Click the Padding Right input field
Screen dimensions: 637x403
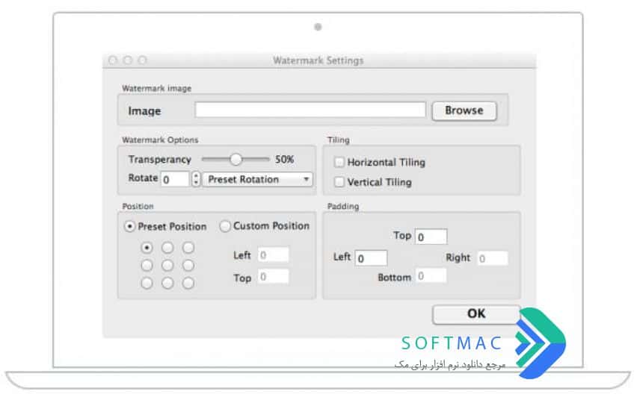(492, 258)
